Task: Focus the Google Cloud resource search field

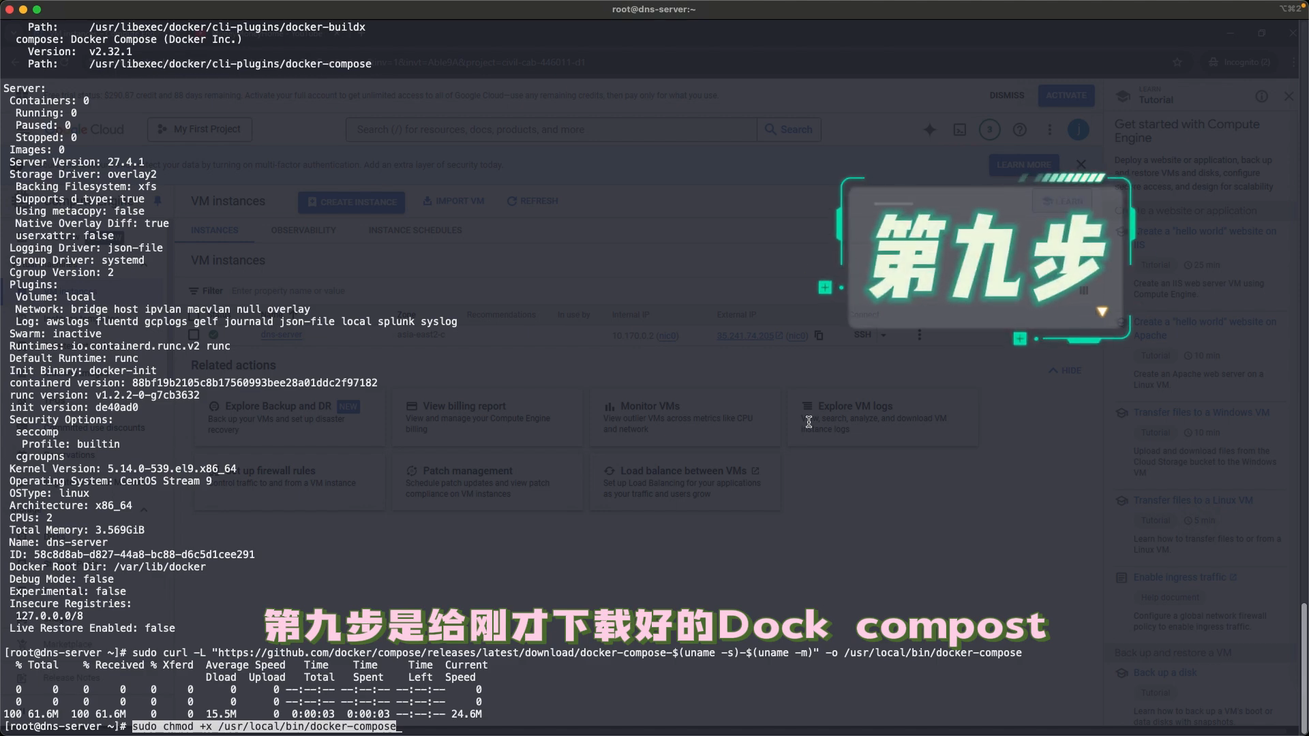Action: tap(551, 129)
